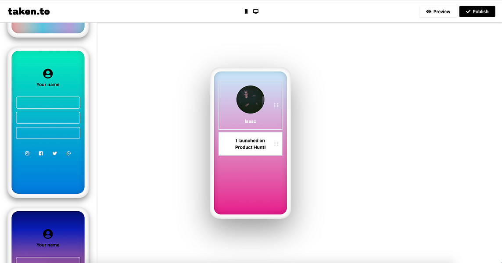Screen dimensions: 502x263
Task: Switch to desktop monitor view icon
Action: tap(256, 11)
